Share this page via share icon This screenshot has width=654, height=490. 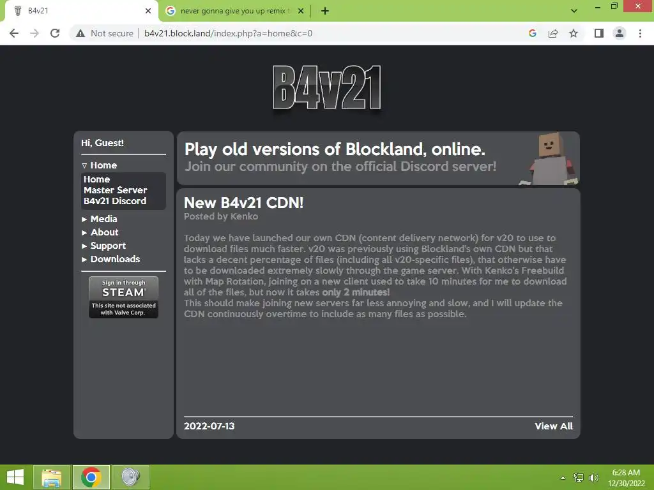pyautogui.click(x=553, y=33)
